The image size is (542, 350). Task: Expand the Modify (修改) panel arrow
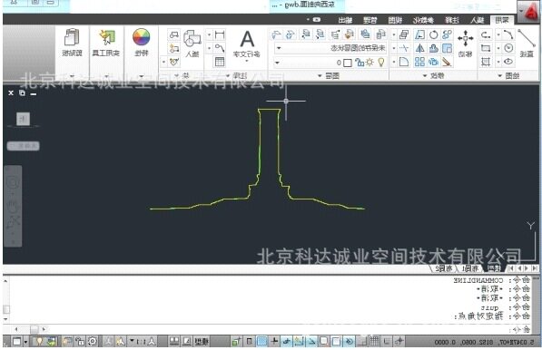point(425,75)
